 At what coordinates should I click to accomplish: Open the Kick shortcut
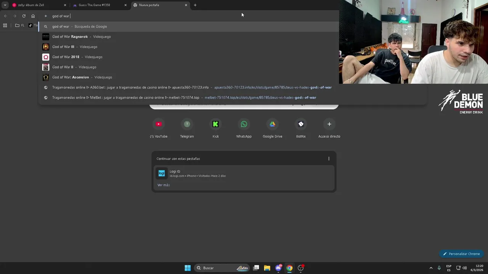pyautogui.click(x=215, y=128)
